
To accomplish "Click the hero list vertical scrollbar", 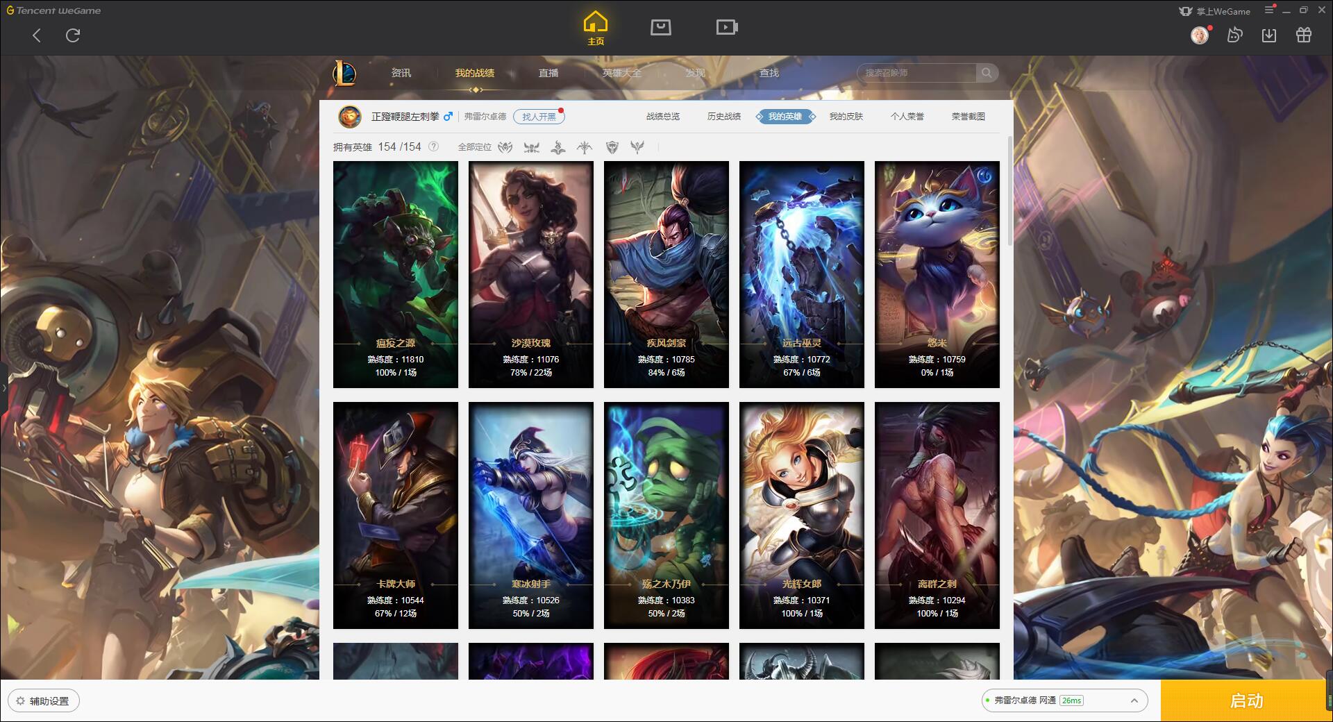I will pos(1009,191).
